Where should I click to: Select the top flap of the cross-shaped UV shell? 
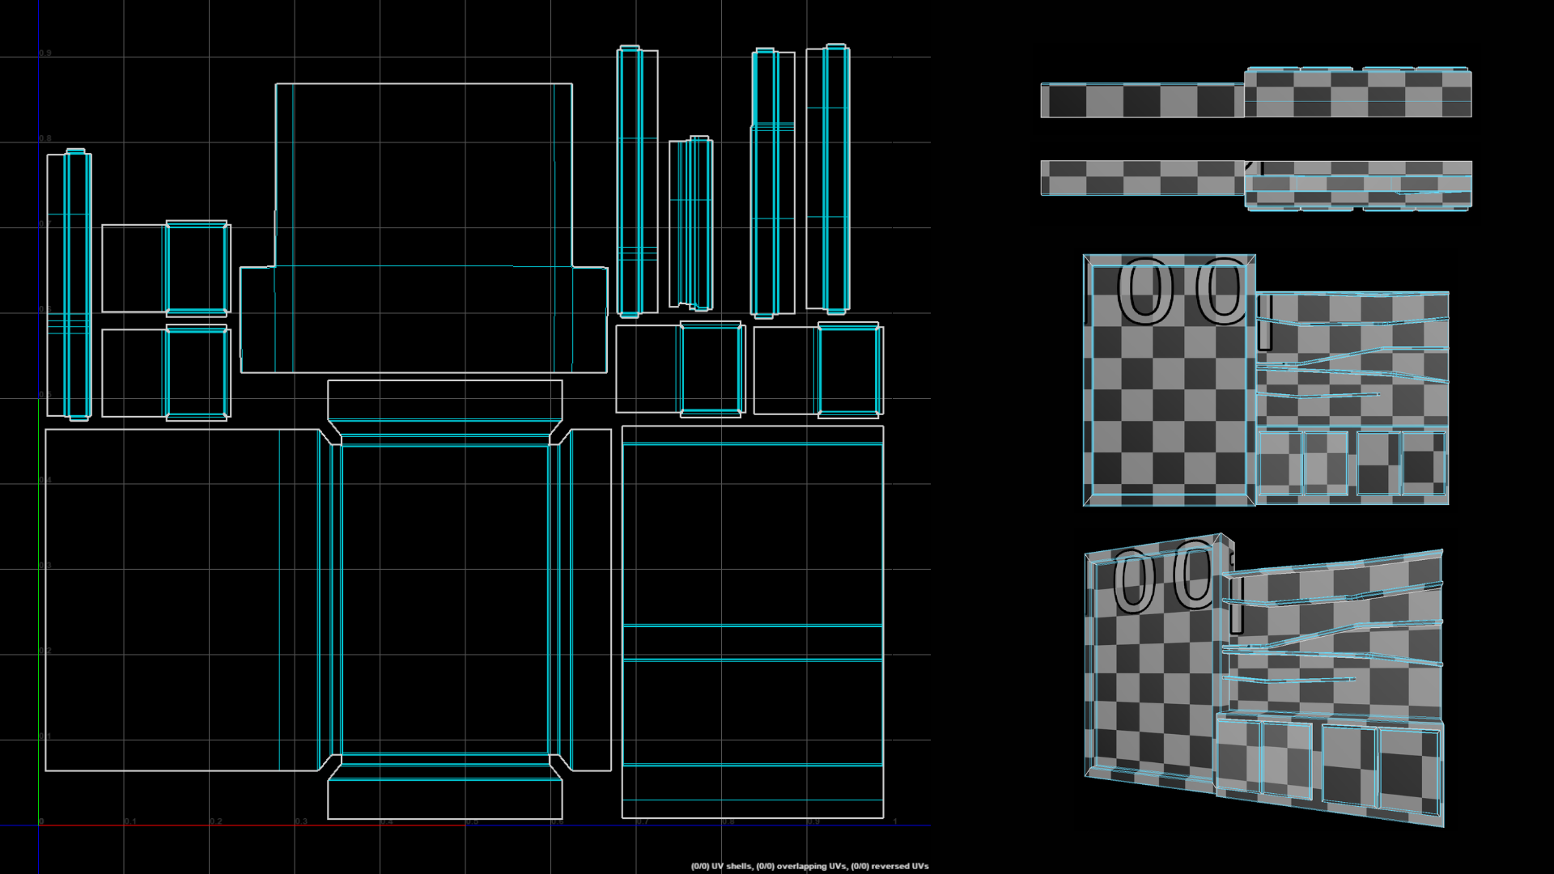[x=445, y=400]
